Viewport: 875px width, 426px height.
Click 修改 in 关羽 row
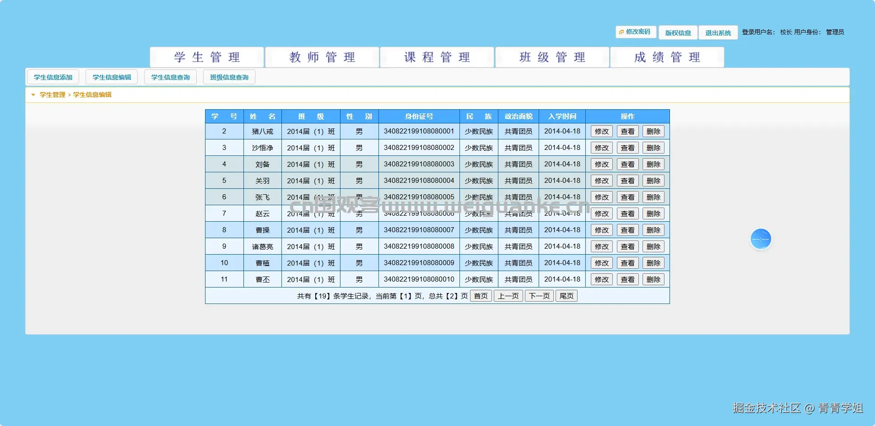click(602, 181)
